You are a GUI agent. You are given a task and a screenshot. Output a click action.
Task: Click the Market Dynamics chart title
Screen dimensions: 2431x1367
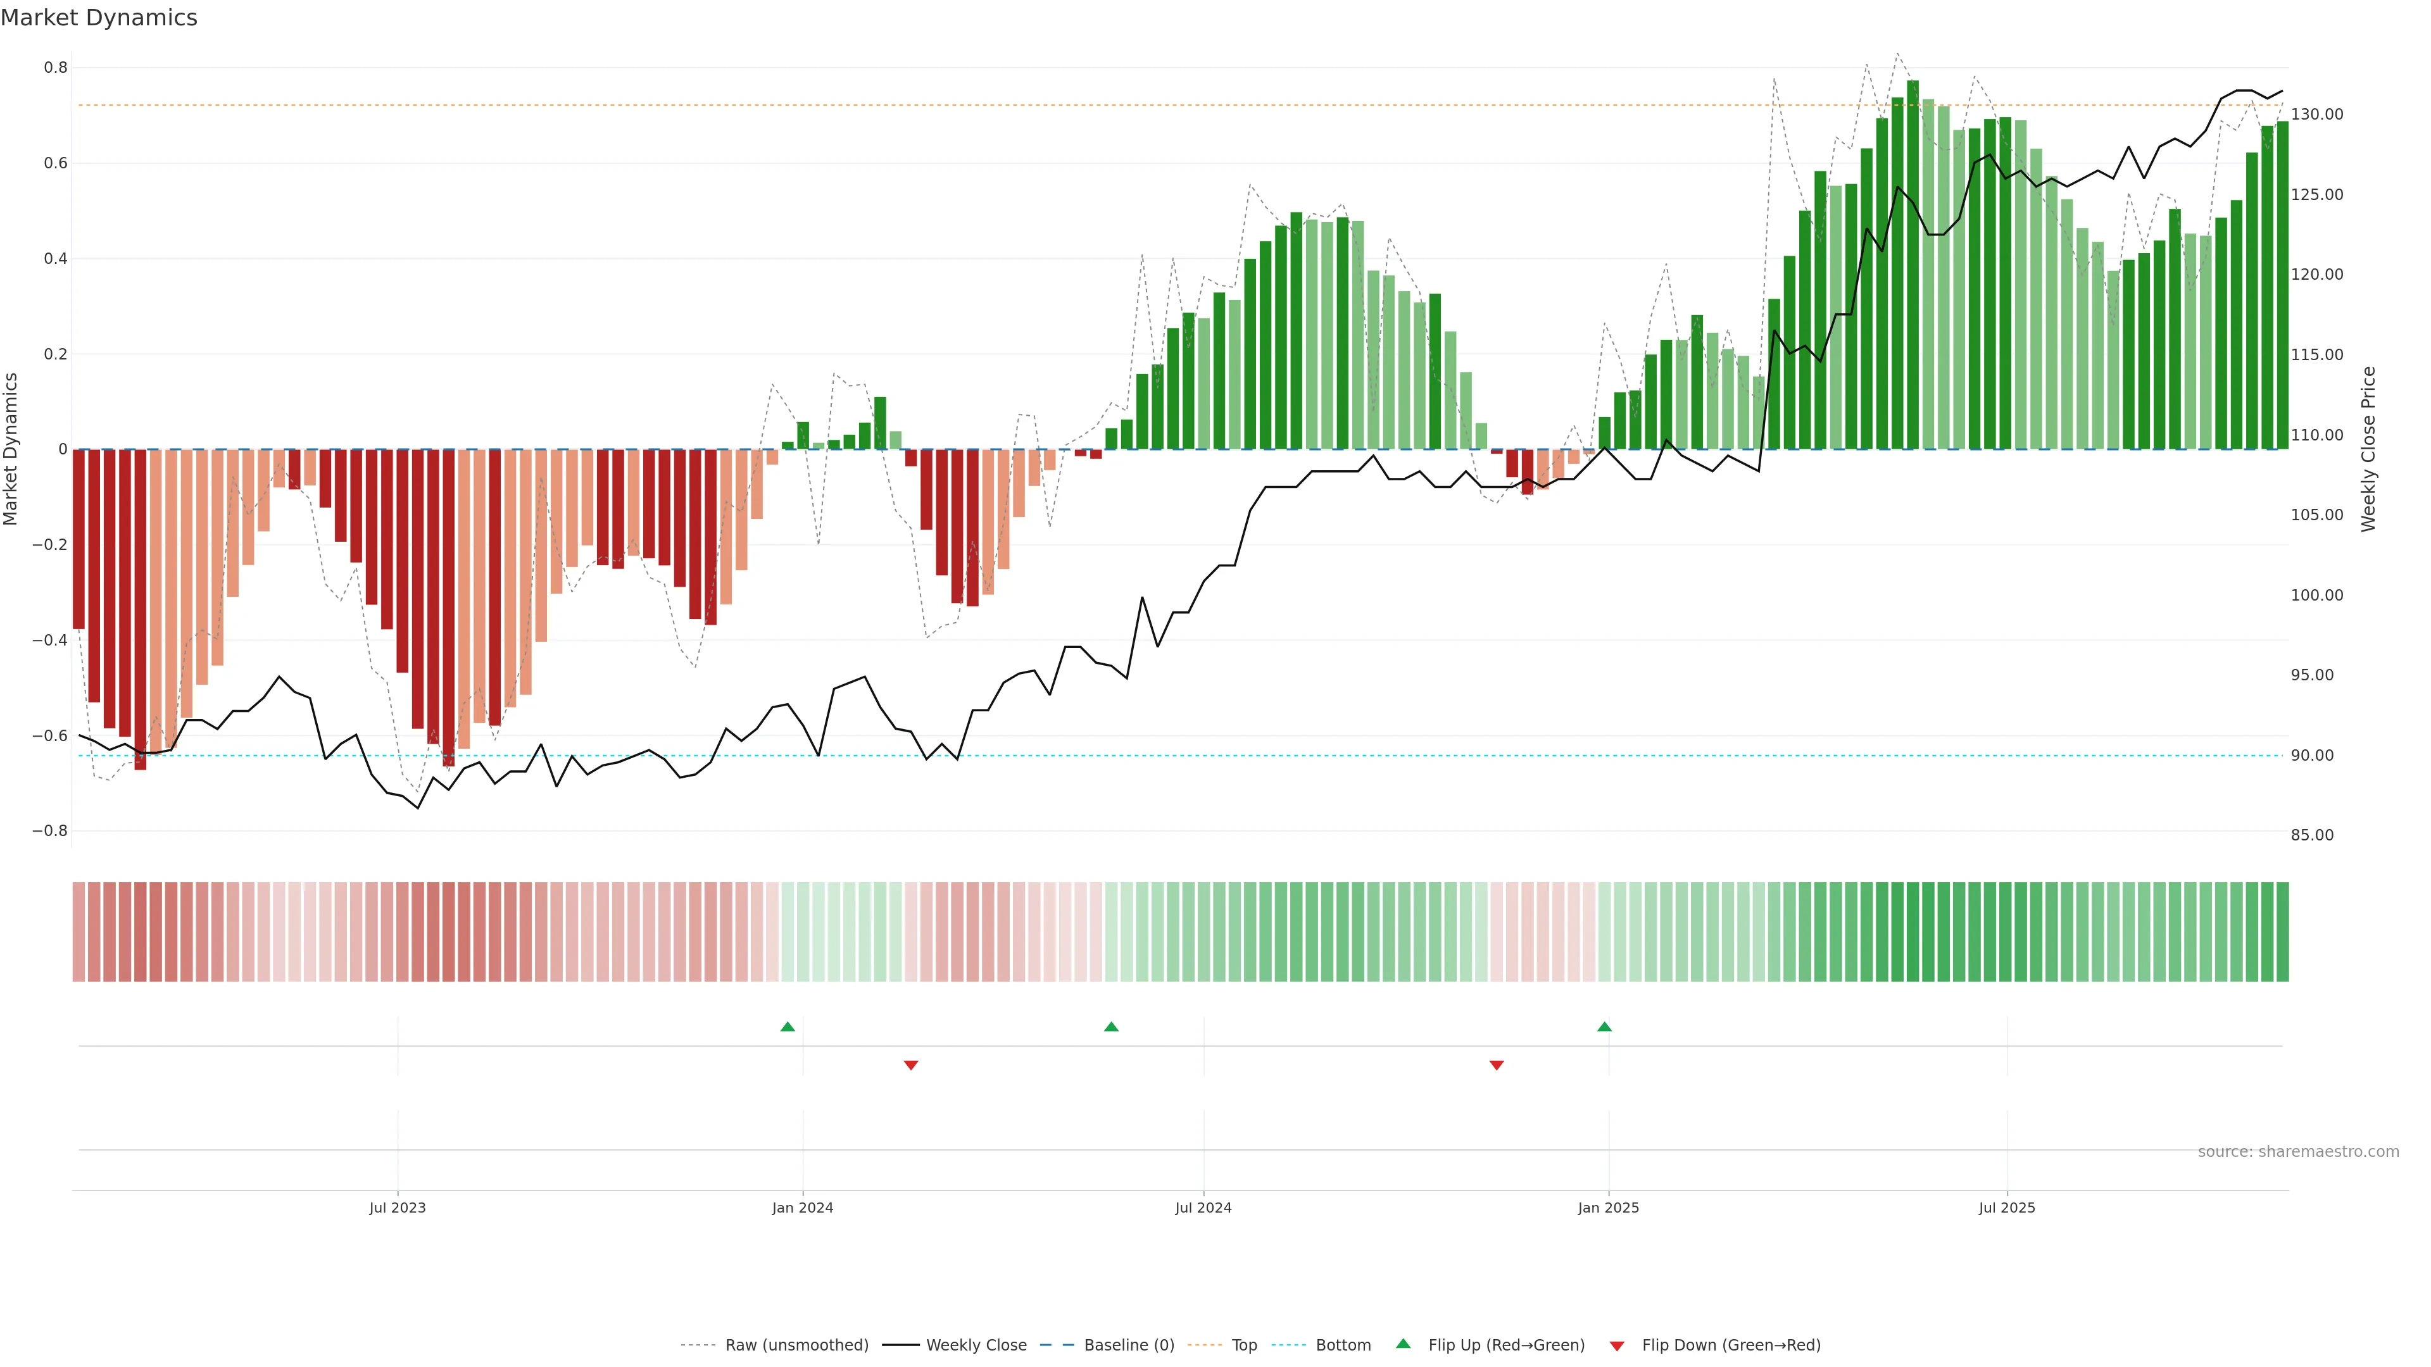(99, 18)
